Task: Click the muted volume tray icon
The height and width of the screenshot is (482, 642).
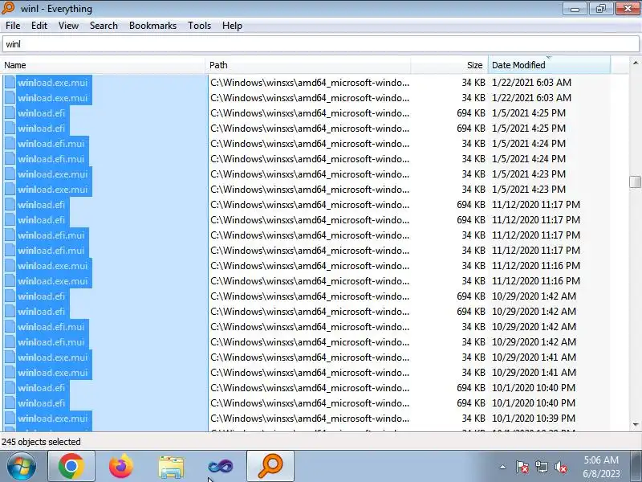Action: (x=560, y=467)
